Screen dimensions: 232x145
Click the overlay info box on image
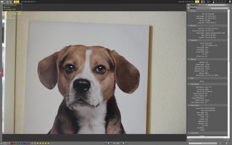point(12,12)
